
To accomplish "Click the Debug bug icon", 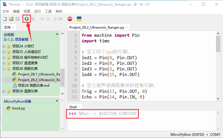I will 33,19.
